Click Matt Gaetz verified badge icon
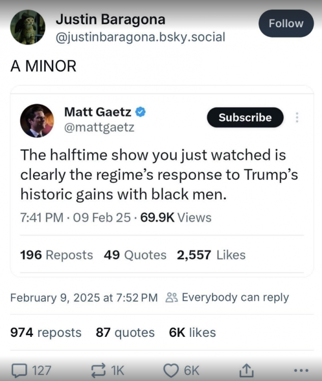This screenshot has width=322, height=381. coord(141,112)
